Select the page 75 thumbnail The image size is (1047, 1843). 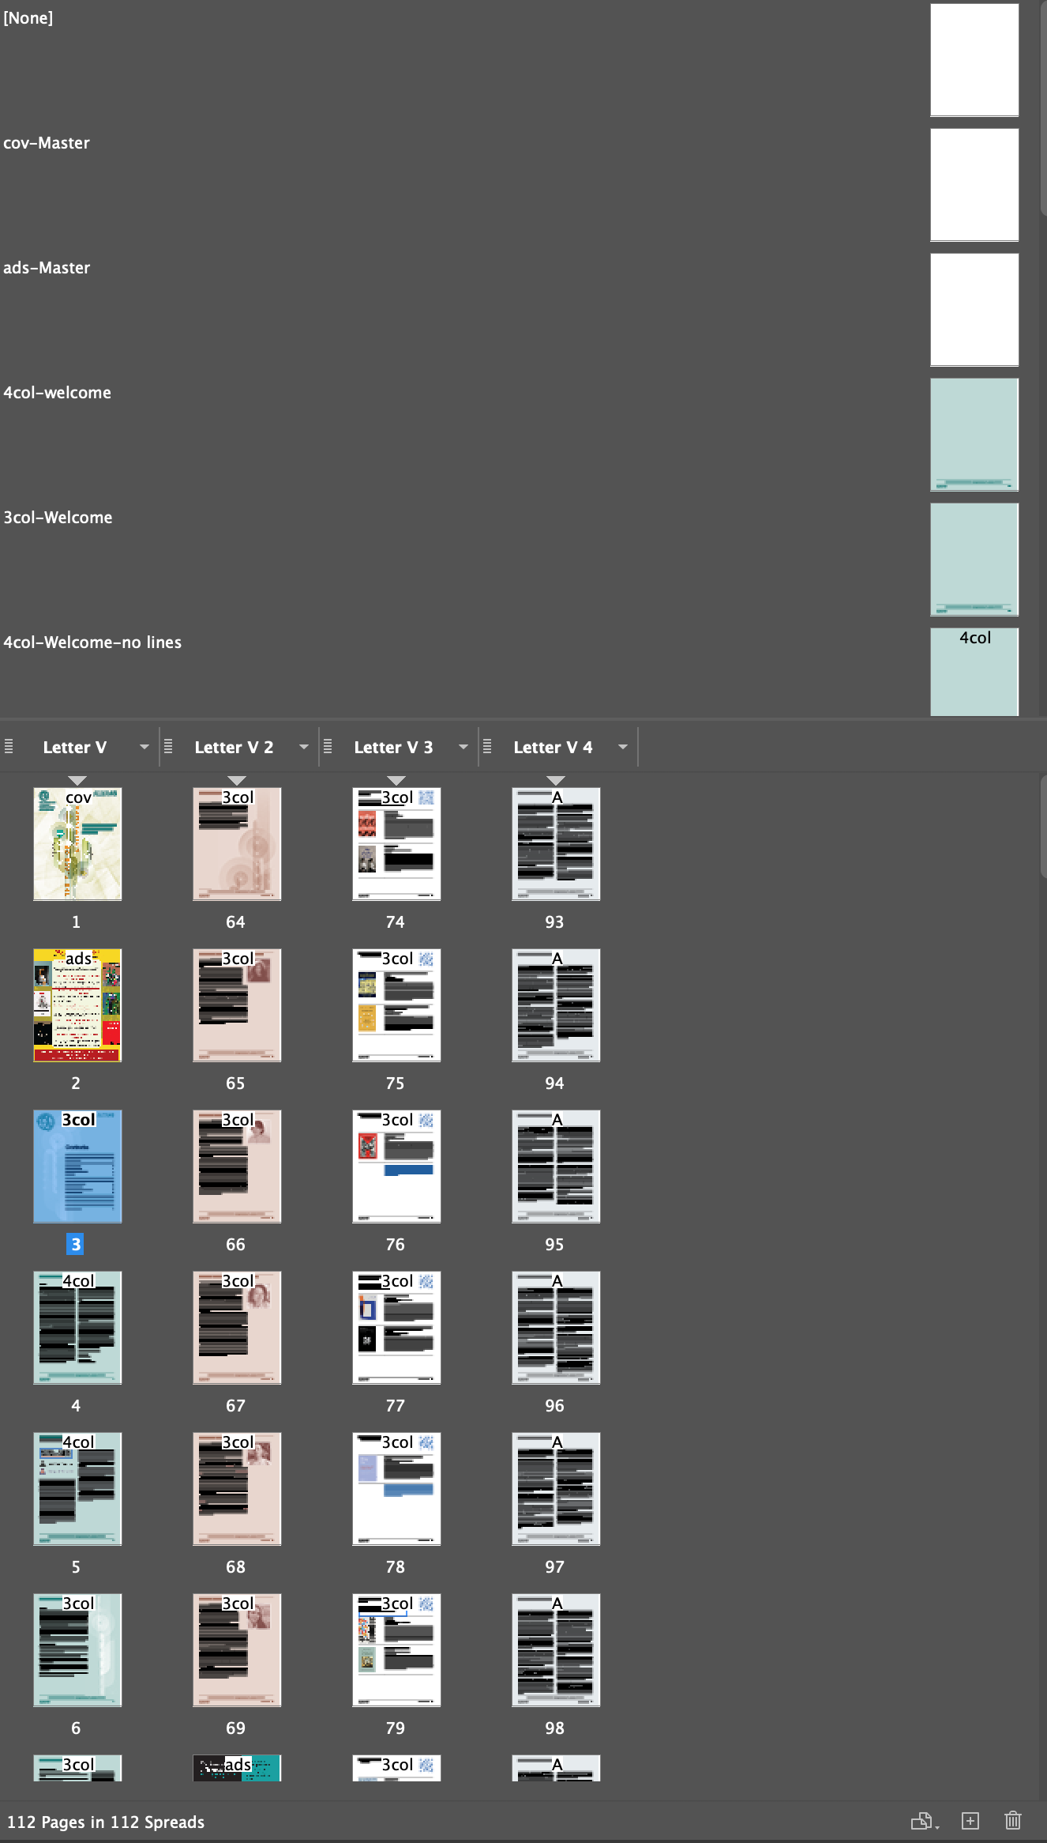click(396, 1005)
